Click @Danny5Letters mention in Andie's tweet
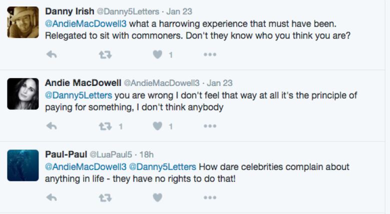 [78, 95]
